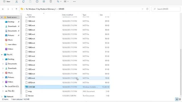Viewport: 182px width, 102px height.
Task: Click the New item button
Action: click(x=7, y=1)
